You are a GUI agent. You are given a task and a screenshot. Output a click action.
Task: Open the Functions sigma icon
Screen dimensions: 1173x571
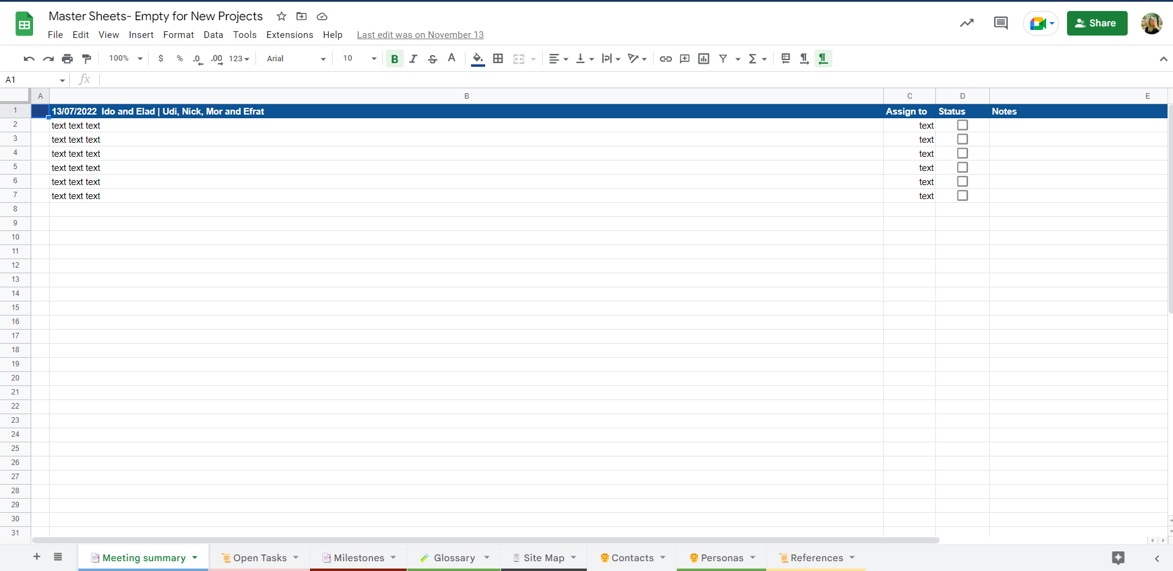coord(753,59)
